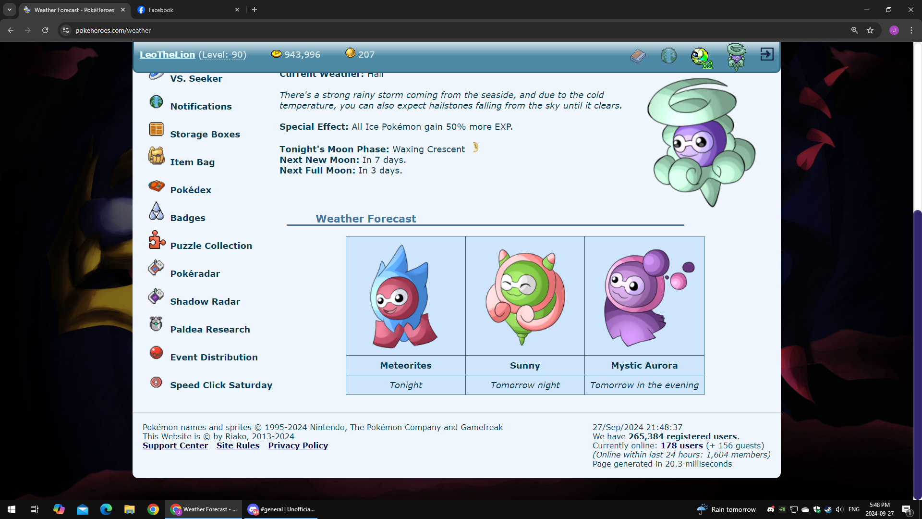This screenshot has height=519, width=922.
Task: Click the logout arrow icon in header
Action: point(767,54)
